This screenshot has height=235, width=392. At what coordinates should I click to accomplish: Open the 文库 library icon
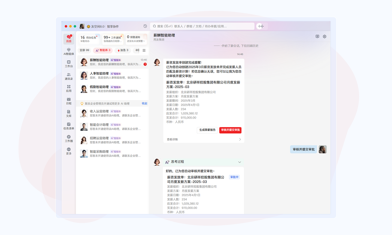69,113
